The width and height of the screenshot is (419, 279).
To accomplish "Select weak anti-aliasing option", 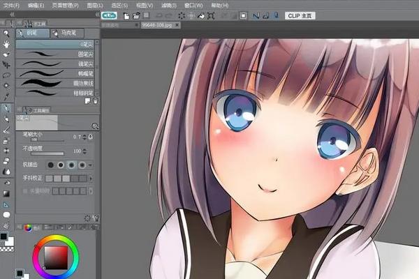I will coord(61,165).
